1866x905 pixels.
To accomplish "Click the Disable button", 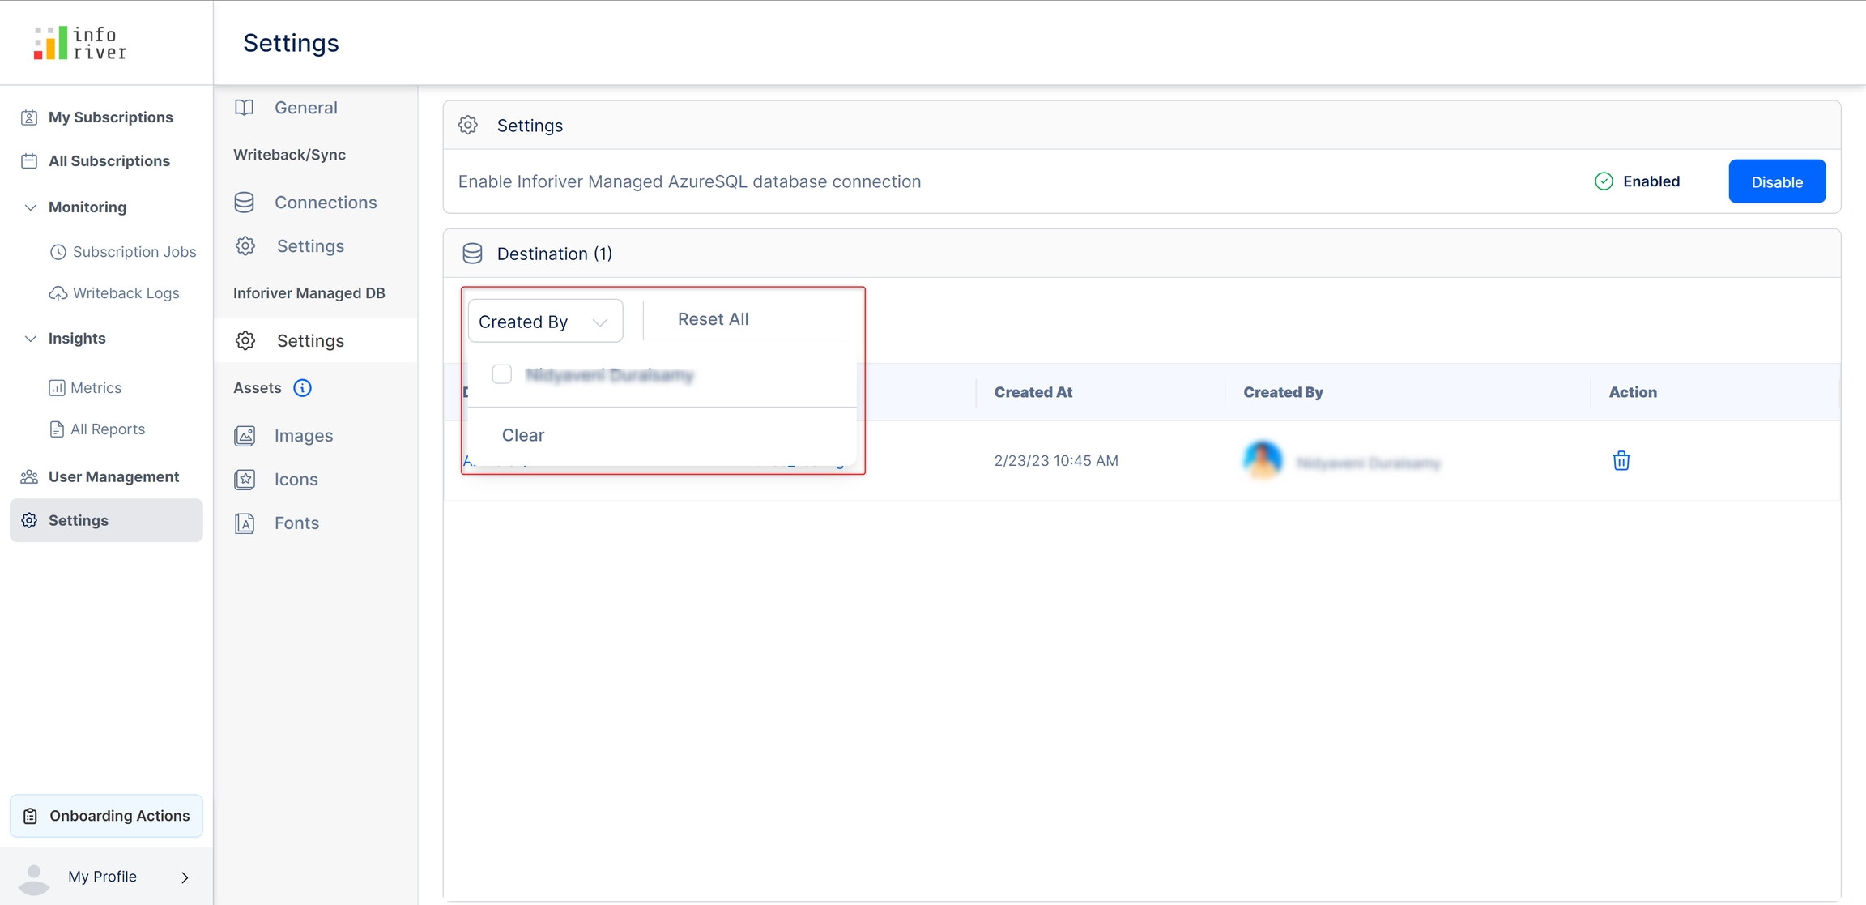I will coord(1776,181).
